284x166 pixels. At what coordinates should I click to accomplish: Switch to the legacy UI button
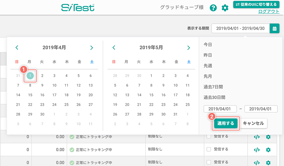click(x=256, y=4)
